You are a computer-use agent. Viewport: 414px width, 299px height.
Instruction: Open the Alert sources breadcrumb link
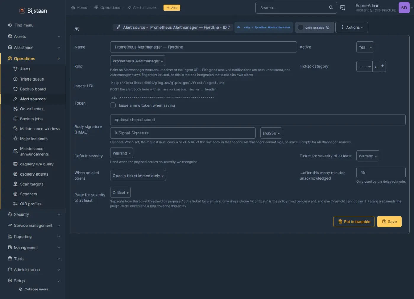click(142, 8)
